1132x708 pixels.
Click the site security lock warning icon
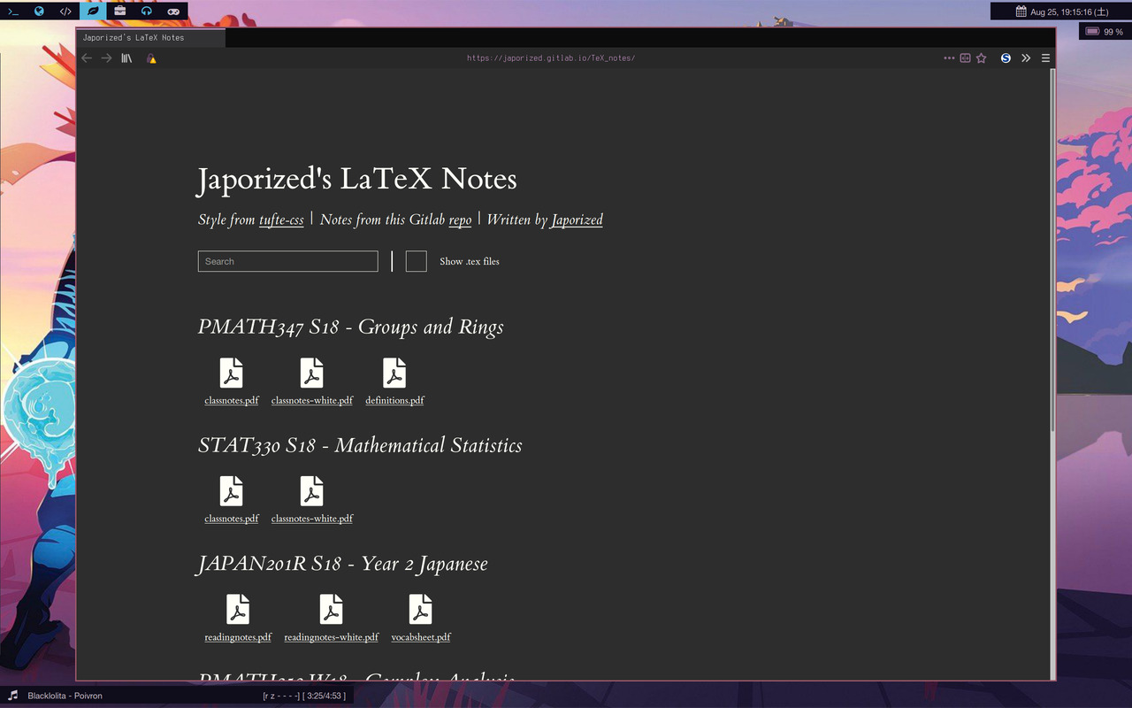[x=151, y=58]
